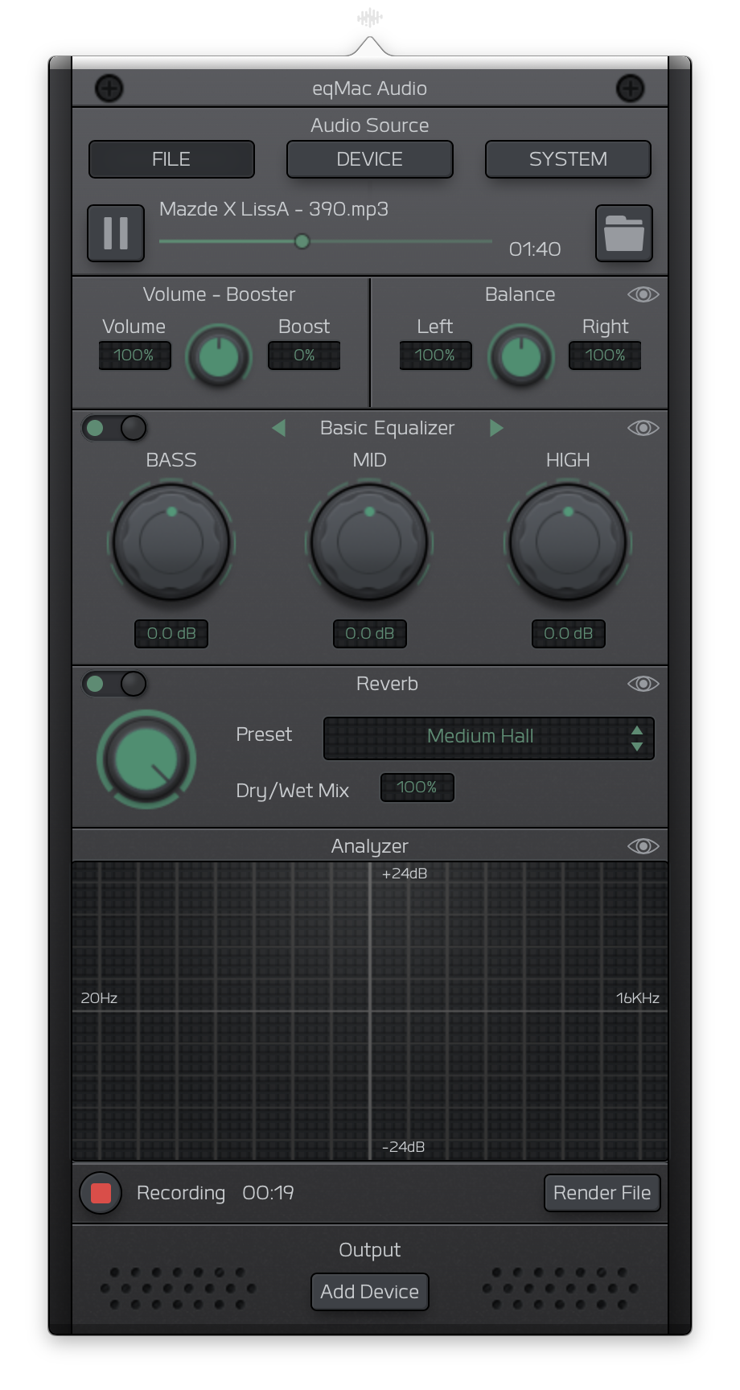Image resolution: width=740 pixels, height=1390 pixels.
Task: Click the eqMac waveform menu bar icon
Action: (x=370, y=18)
